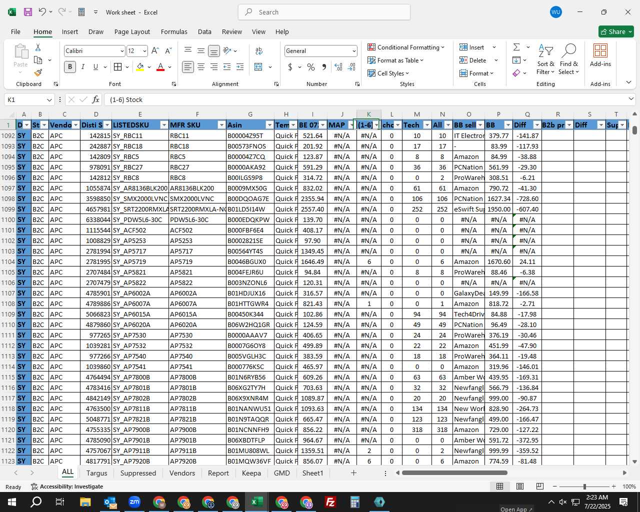The width and height of the screenshot is (640, 512).
Task: Click Cell Styles button
Action: (388, 73)
